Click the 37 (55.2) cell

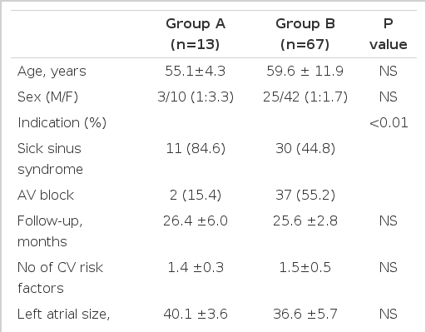point(305,195)
